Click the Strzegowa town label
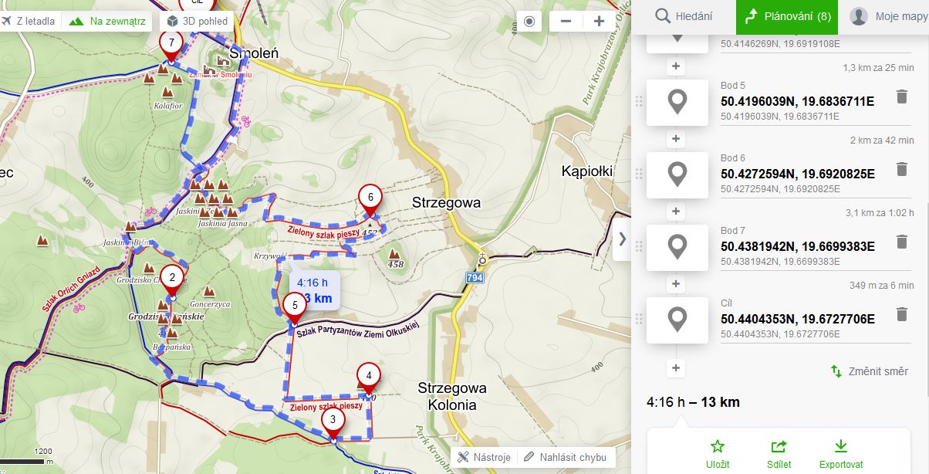Viewport: 929px width, 474px height. point(446,203)
